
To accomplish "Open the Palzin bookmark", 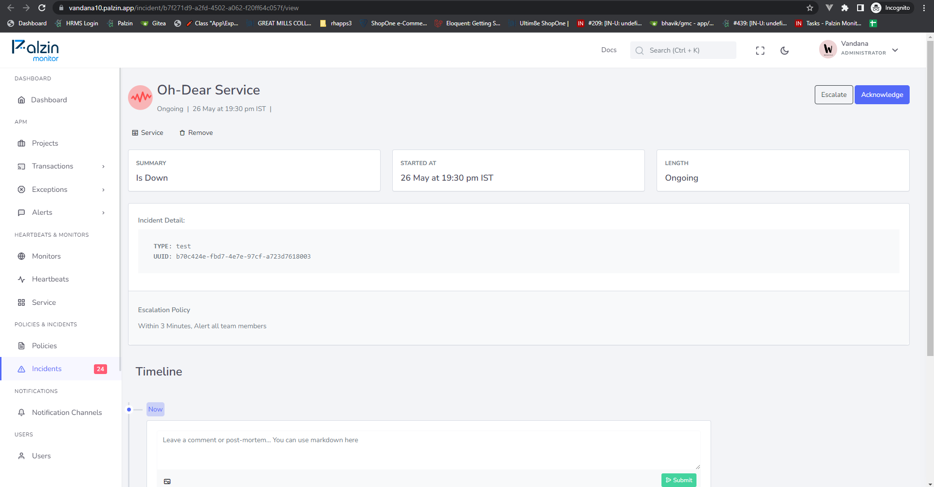I will pyautogui.click(x=120, y=23).
